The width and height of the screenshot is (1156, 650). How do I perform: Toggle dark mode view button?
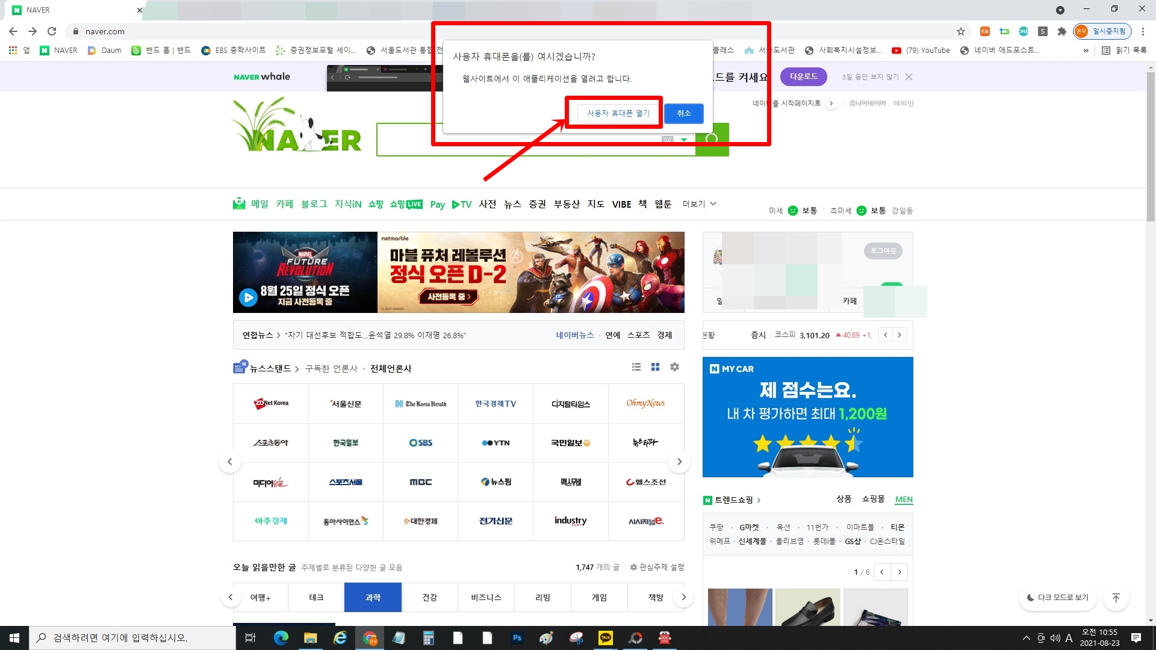(x=1058, y=598)
